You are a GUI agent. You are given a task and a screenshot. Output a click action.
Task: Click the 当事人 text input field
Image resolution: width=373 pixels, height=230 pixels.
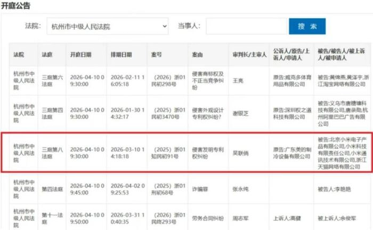pyautogui.click(x=243, y=26)
